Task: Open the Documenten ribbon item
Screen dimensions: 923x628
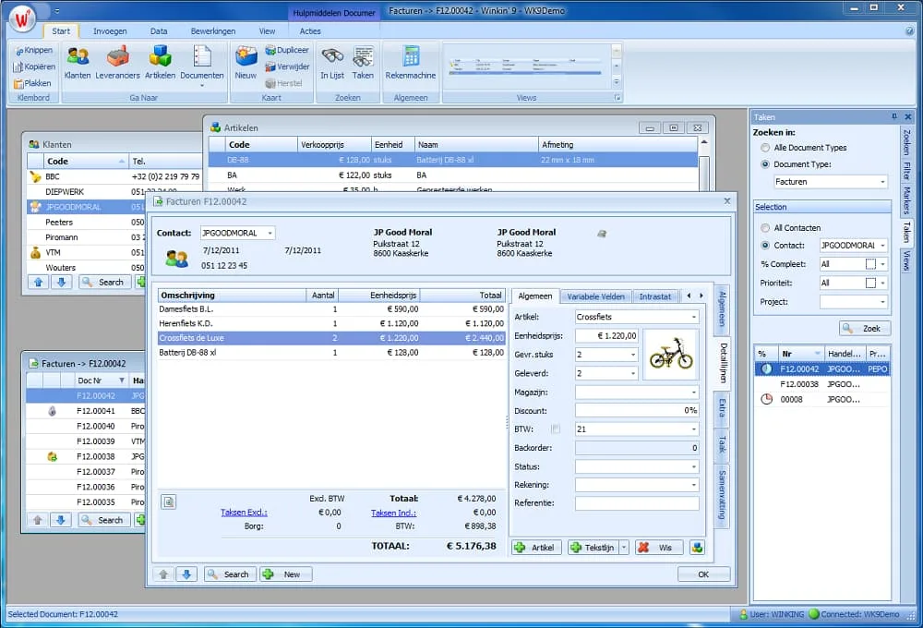Action: point(202,65)
